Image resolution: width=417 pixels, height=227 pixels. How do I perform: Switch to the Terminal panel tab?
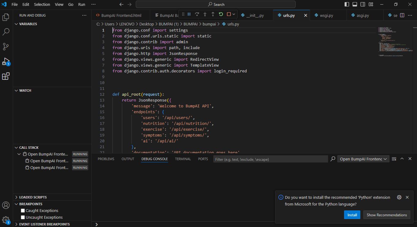(x=183, y=159)
